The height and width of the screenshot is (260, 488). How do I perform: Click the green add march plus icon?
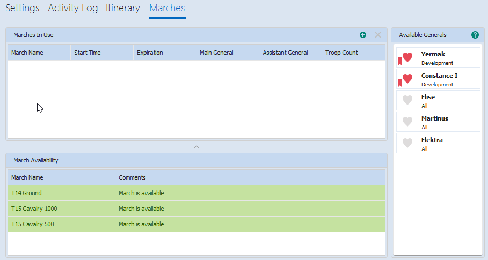[363, 35]
